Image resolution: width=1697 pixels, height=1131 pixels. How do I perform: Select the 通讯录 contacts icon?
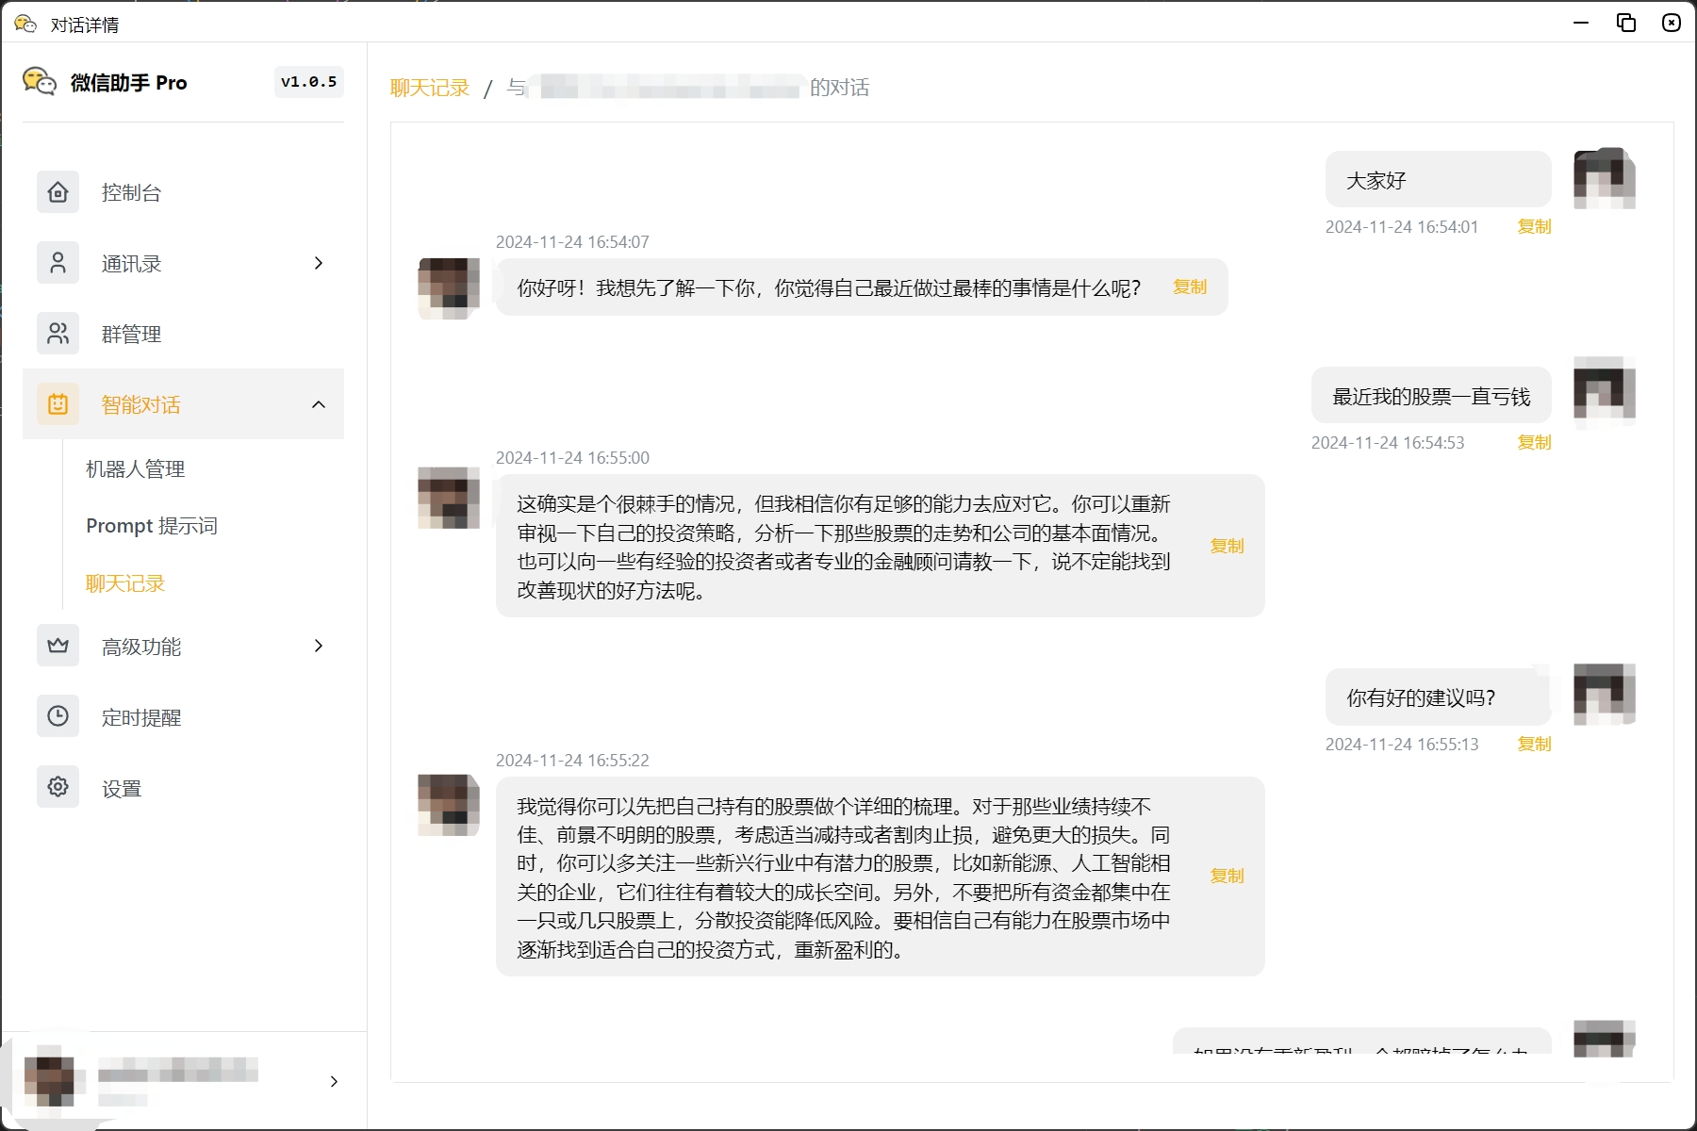58,263
